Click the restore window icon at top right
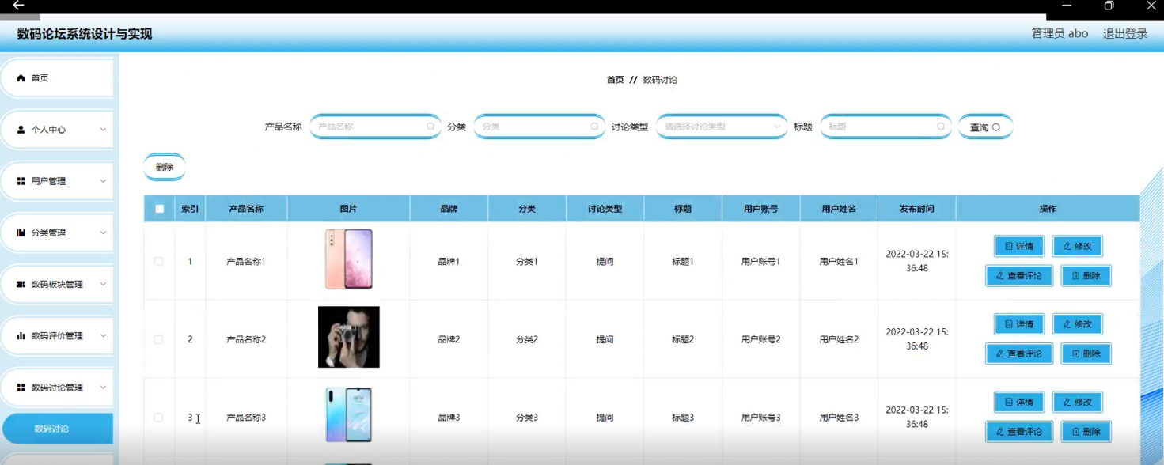Screen dimensions: 1164x465 point(1109,6)
